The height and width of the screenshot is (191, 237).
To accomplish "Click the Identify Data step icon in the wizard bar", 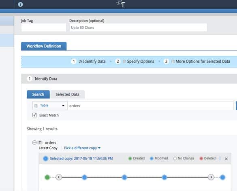I will coord(80,62).
